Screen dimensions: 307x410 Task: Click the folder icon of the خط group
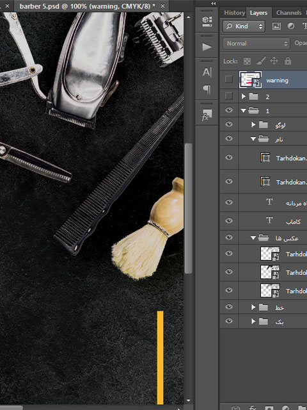coord(263,307)
